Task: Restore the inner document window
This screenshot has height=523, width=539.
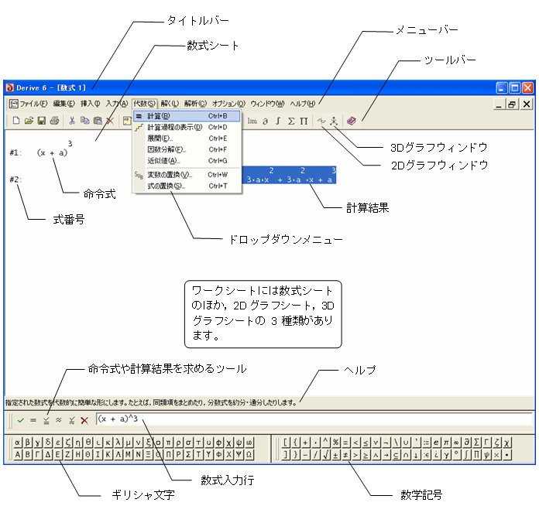Action: 511,104
